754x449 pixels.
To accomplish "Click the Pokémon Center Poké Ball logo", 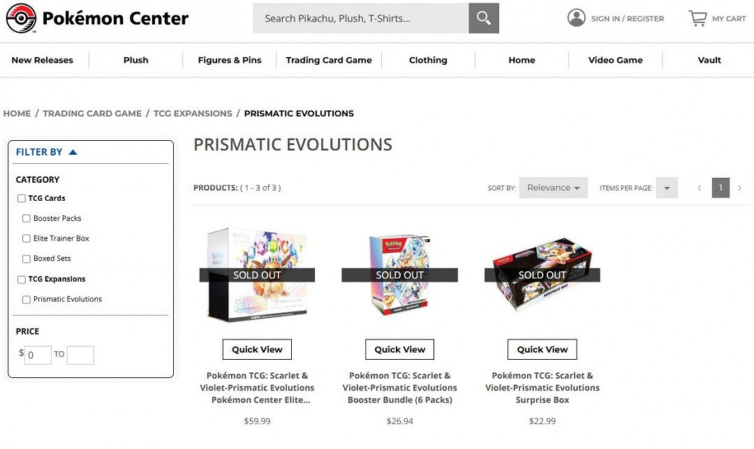I will point(21,18).
